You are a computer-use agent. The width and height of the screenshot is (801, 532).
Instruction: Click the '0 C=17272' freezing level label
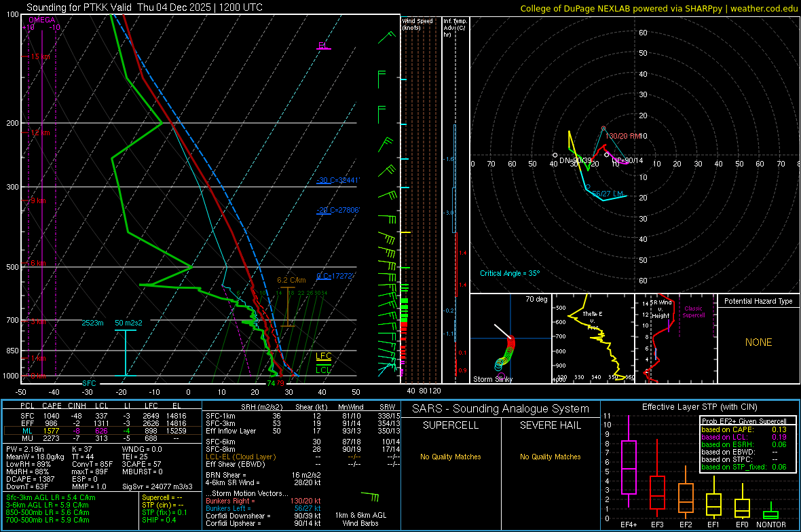[335, 276]
